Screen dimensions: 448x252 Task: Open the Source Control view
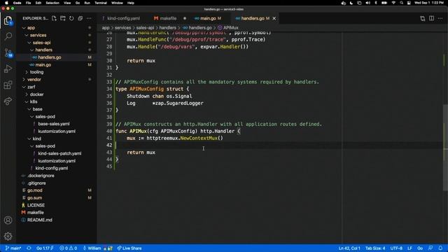pos(8,53)
